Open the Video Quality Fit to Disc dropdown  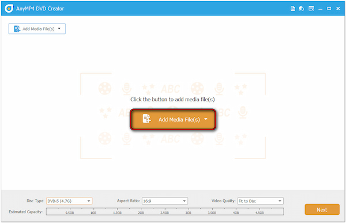261,201
